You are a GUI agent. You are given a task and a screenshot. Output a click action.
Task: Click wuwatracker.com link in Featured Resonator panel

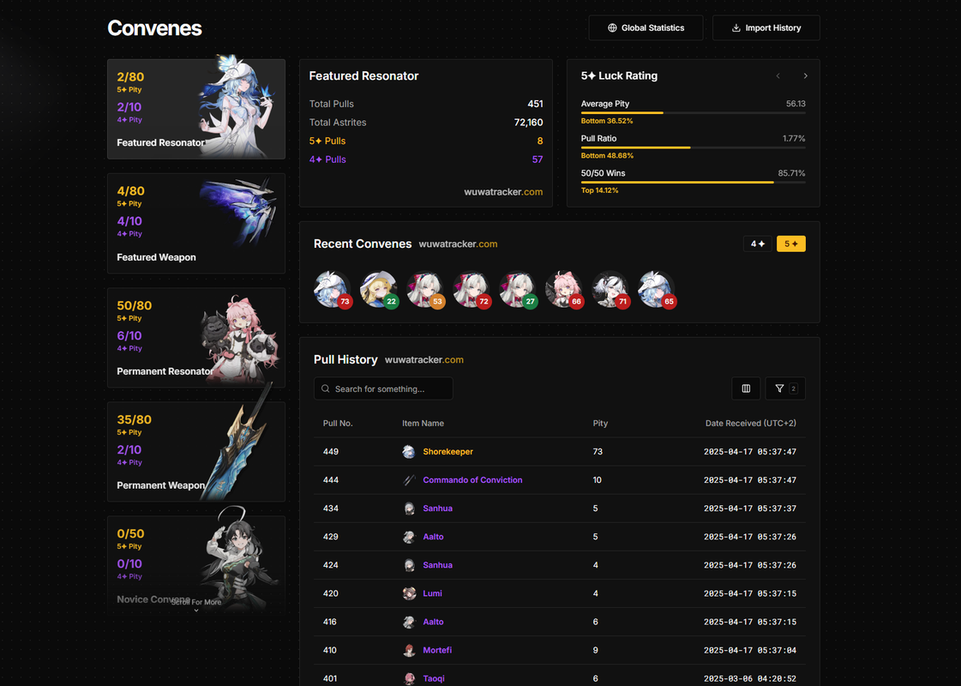coord(503,192)
